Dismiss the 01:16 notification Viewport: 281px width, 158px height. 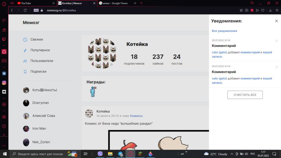[x=277, y=41]
